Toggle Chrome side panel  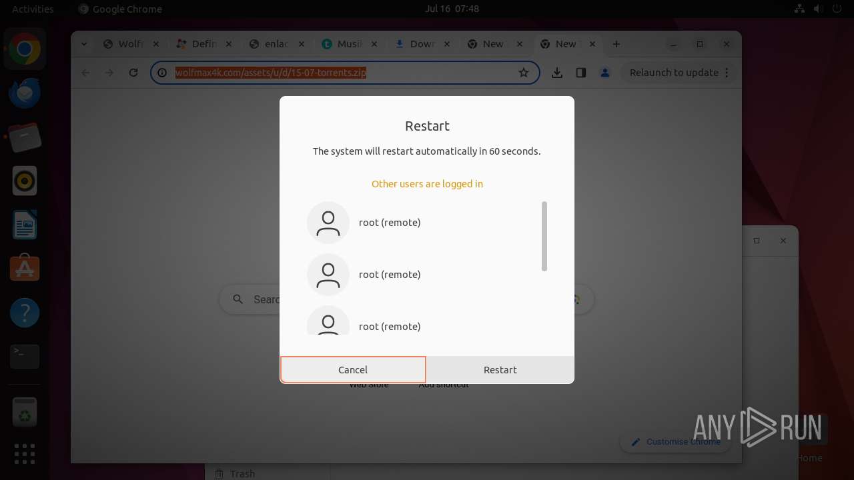tap(581, 73)
